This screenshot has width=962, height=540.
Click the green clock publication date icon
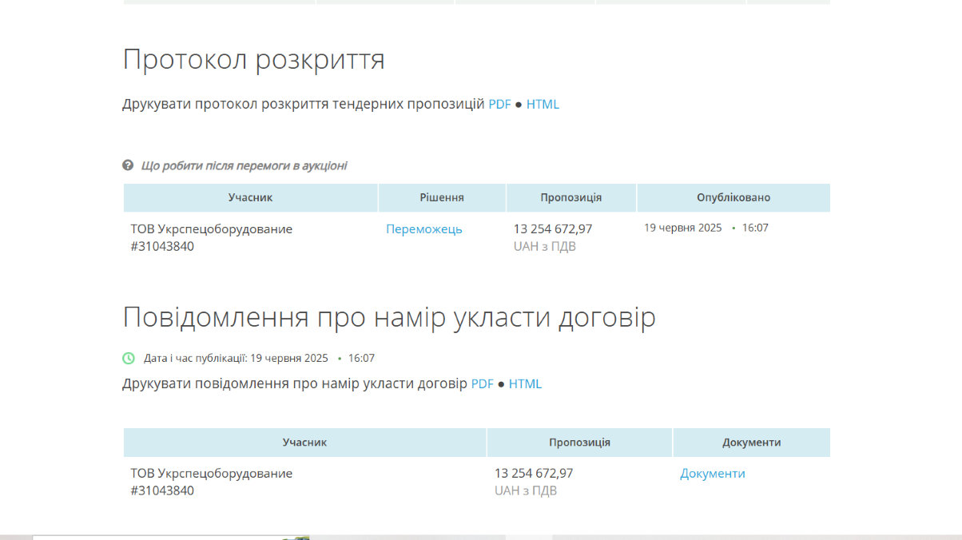pos(129,358)
